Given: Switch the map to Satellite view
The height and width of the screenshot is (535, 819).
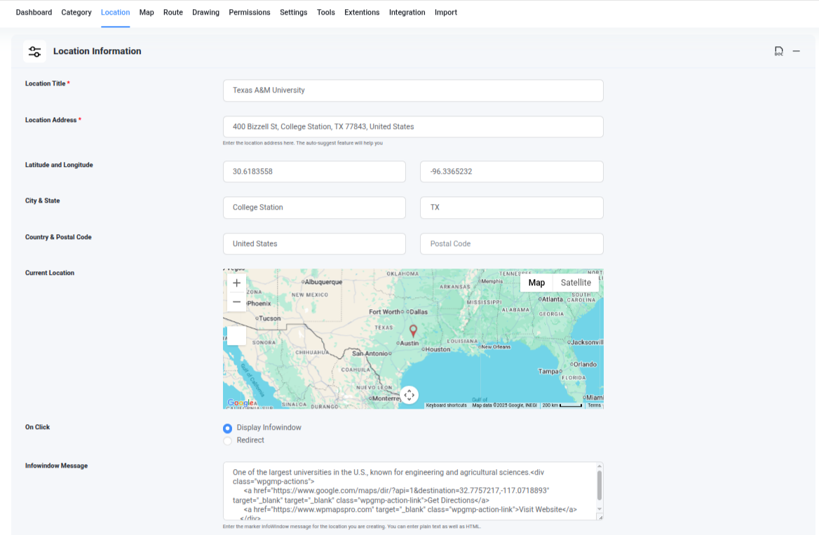Looking at the screenshot, I should coord(576,283).
